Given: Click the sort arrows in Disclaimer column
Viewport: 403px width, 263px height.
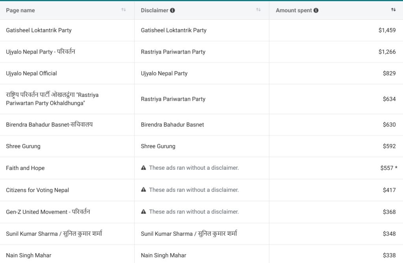Looking at the screenshot, I should click(258, 10).
